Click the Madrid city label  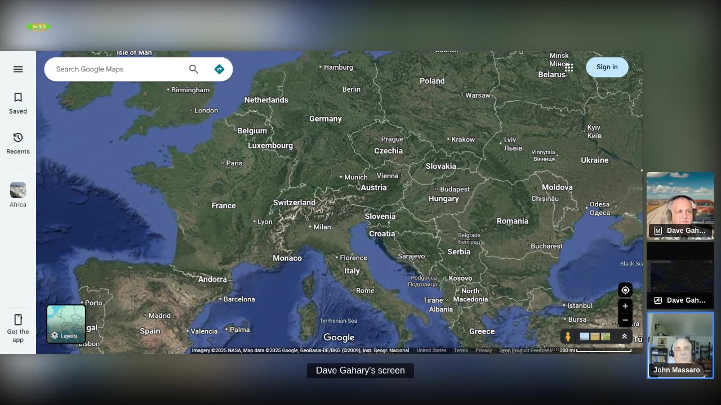pyautogui.click(x=159, y=316)
